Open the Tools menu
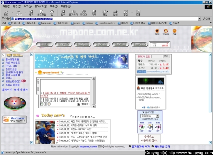The image size is (213, 155). 54,6
